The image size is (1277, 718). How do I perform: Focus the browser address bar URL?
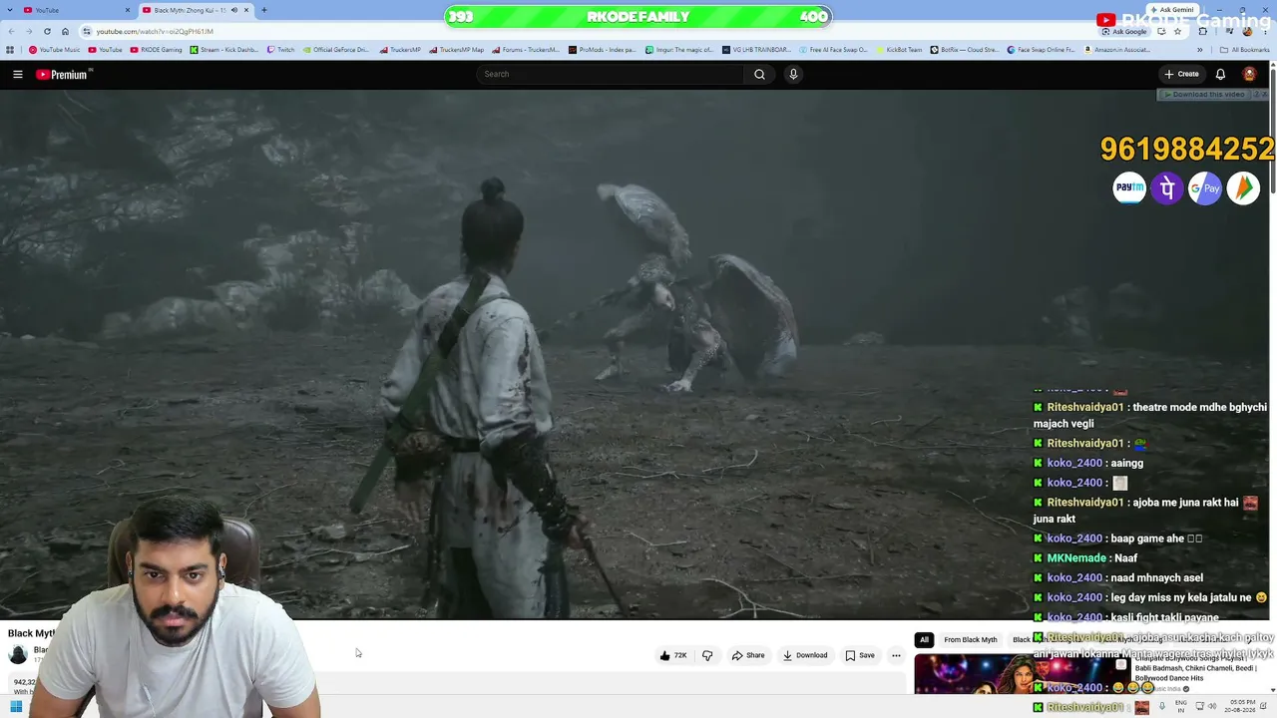155,31
